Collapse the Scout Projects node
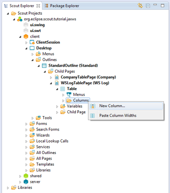Image resolution: width=170 pixels, height=193 pixels. 8,14
